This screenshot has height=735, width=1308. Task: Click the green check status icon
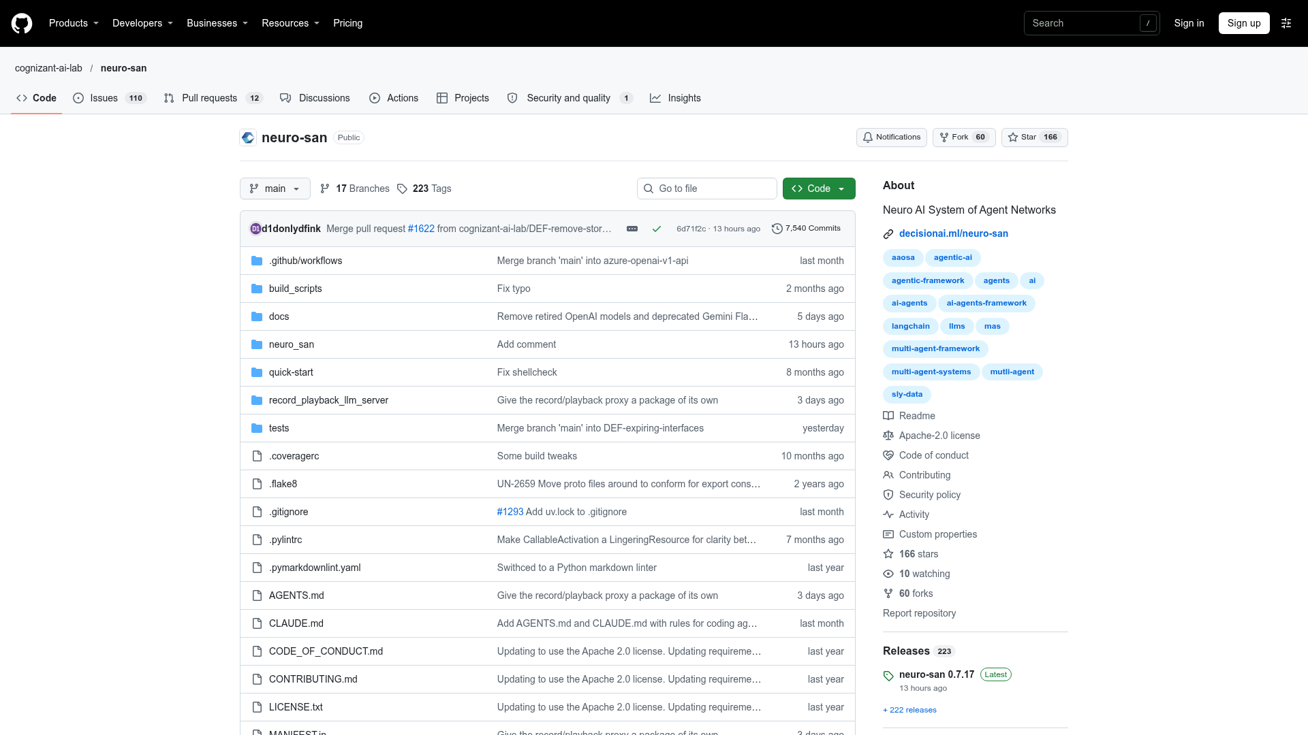point(657,229)
